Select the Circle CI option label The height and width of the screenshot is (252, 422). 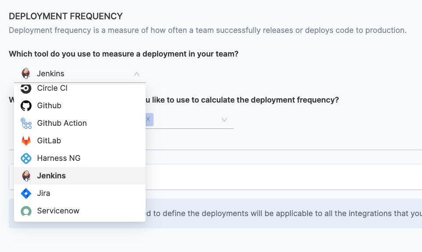[x=52, y=89]
